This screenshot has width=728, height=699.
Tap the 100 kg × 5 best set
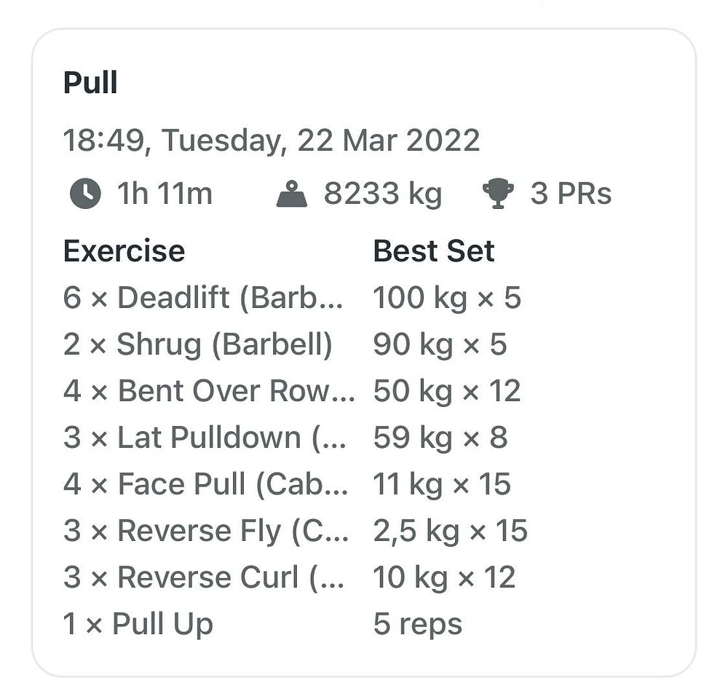coord(447,298)
